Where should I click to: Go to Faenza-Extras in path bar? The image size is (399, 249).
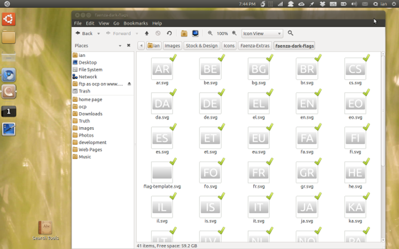point(255,46)
